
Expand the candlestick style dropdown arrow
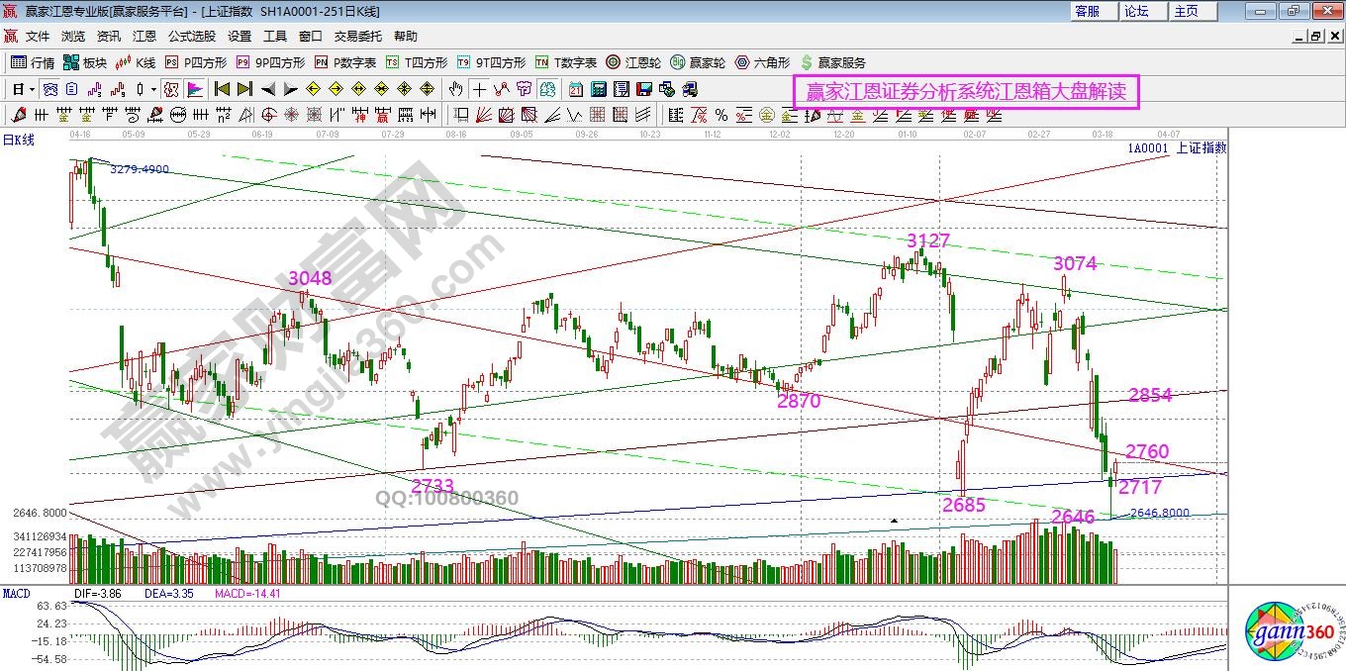click(153, 89)
